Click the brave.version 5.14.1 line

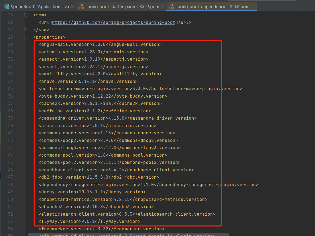click(88, 82)
